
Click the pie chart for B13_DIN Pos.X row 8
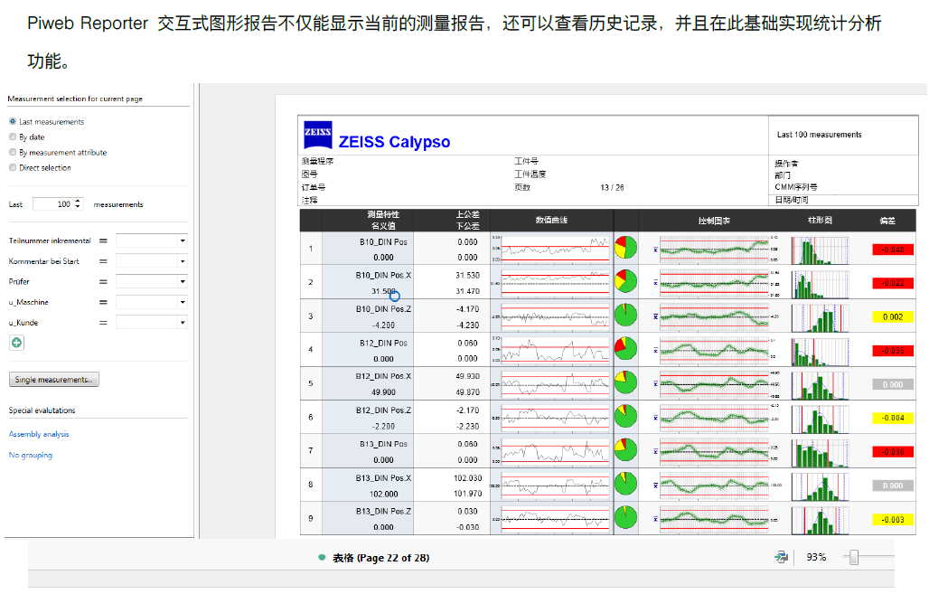pos(625,484)
